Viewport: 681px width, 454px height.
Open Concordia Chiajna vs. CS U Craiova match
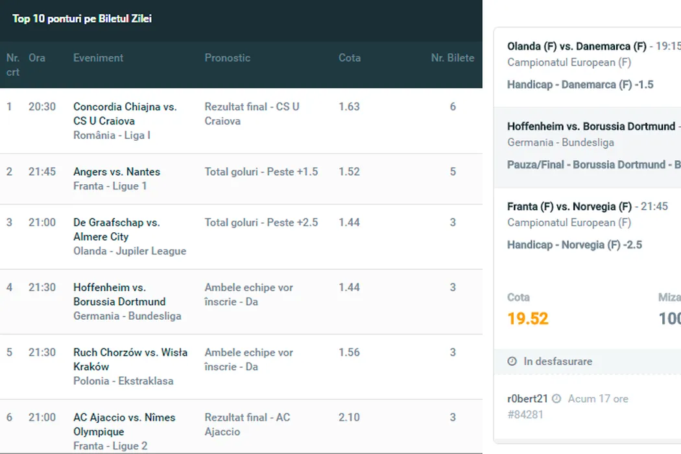[x=125, y=113]
